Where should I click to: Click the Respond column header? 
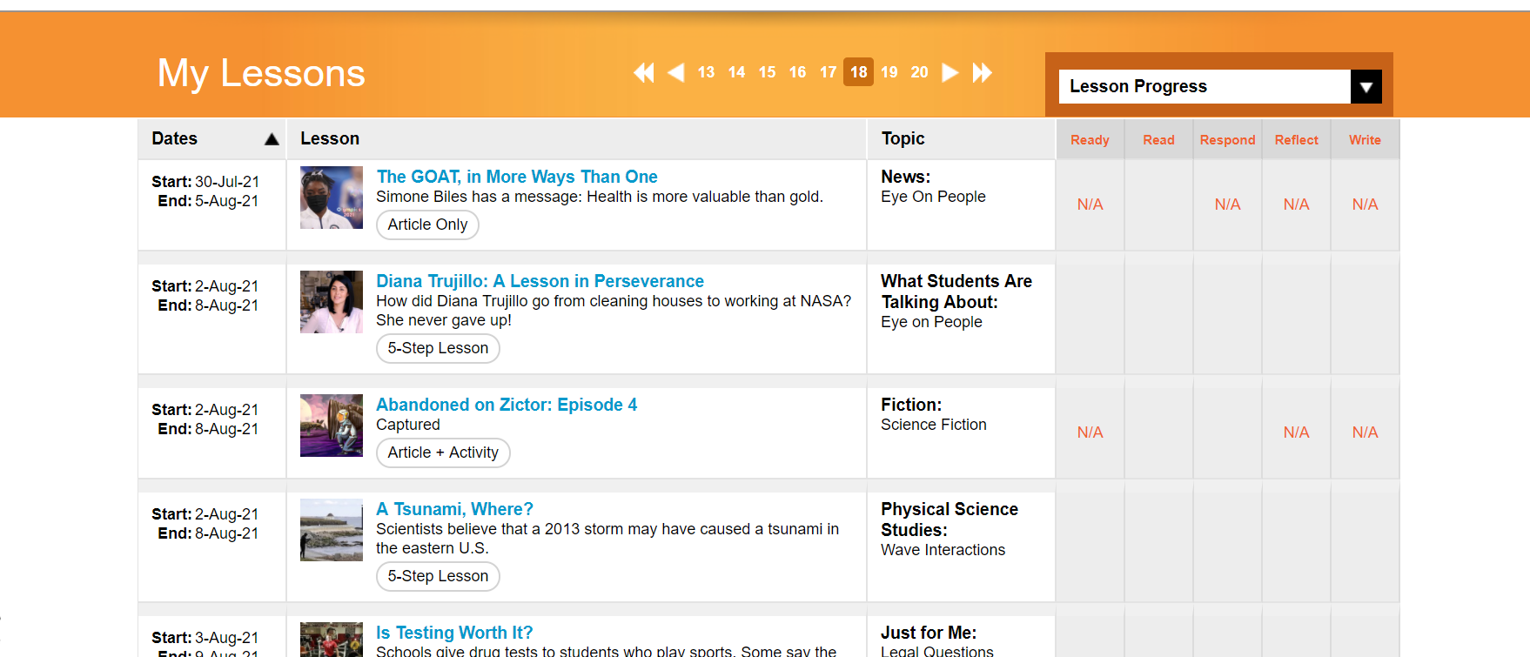pyautogui.click(x=1227, y=140)
